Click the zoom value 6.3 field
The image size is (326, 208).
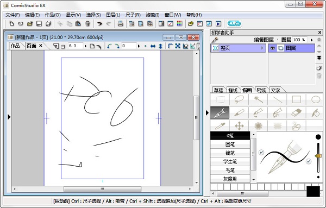pyautogui.click(x=76, y=46)
